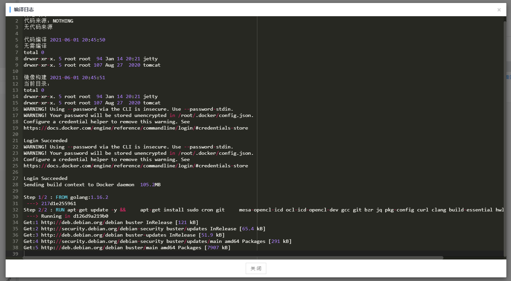The image size is (511, 281).
Task: Click the image id '217d1e255961'
Action: point(59,203)
